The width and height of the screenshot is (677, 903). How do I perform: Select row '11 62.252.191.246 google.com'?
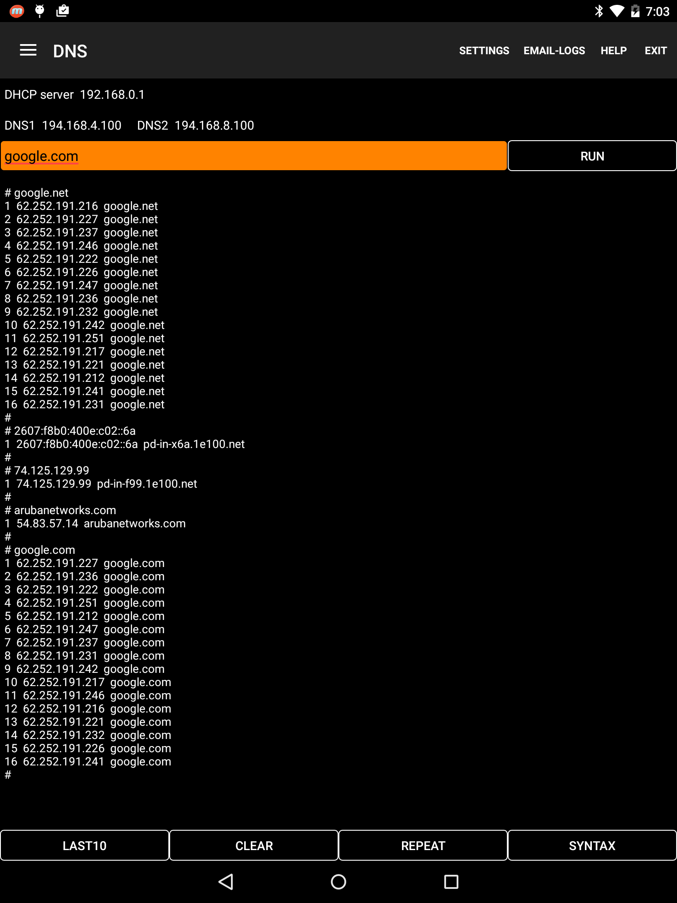88,695
